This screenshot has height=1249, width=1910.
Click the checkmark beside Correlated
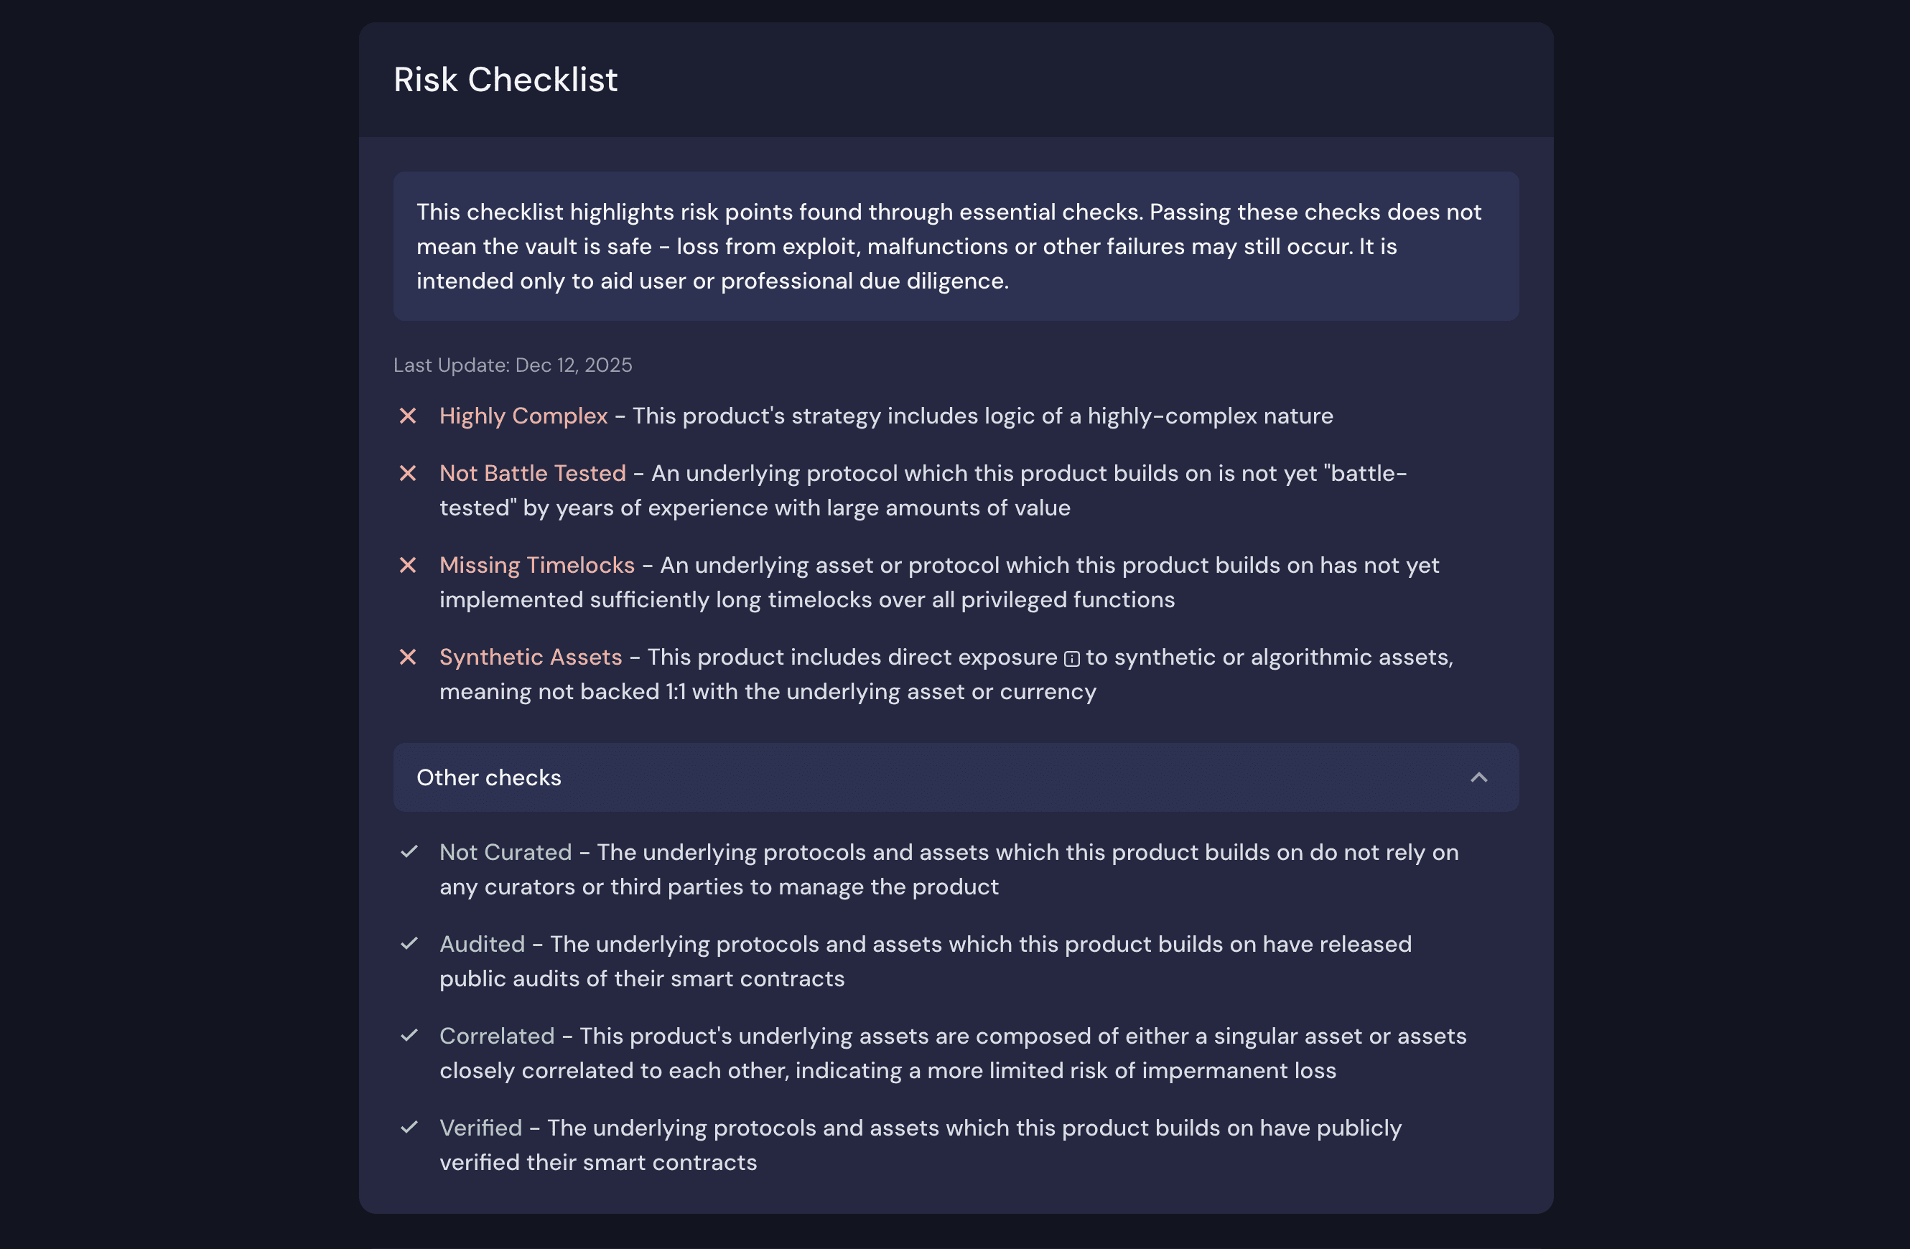pos(409,1035)
